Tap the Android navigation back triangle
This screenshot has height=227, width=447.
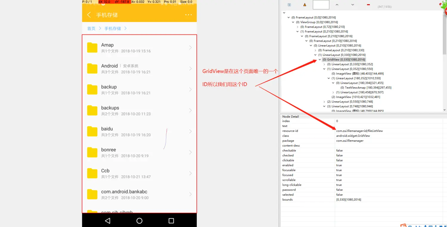108,221
